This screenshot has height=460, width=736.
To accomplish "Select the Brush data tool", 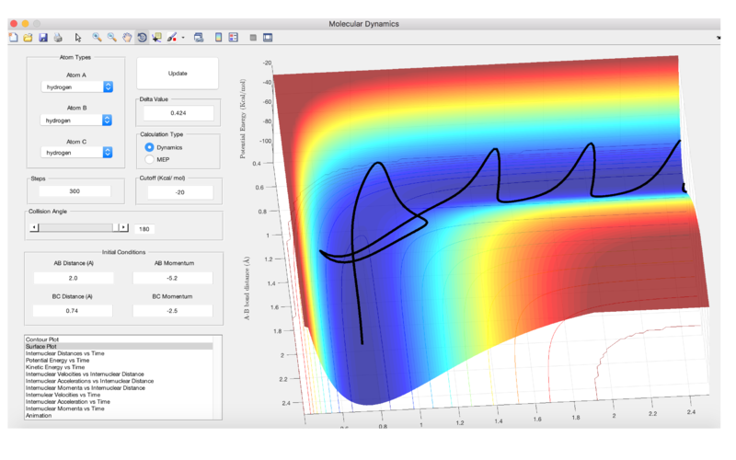I will point(172,38).
